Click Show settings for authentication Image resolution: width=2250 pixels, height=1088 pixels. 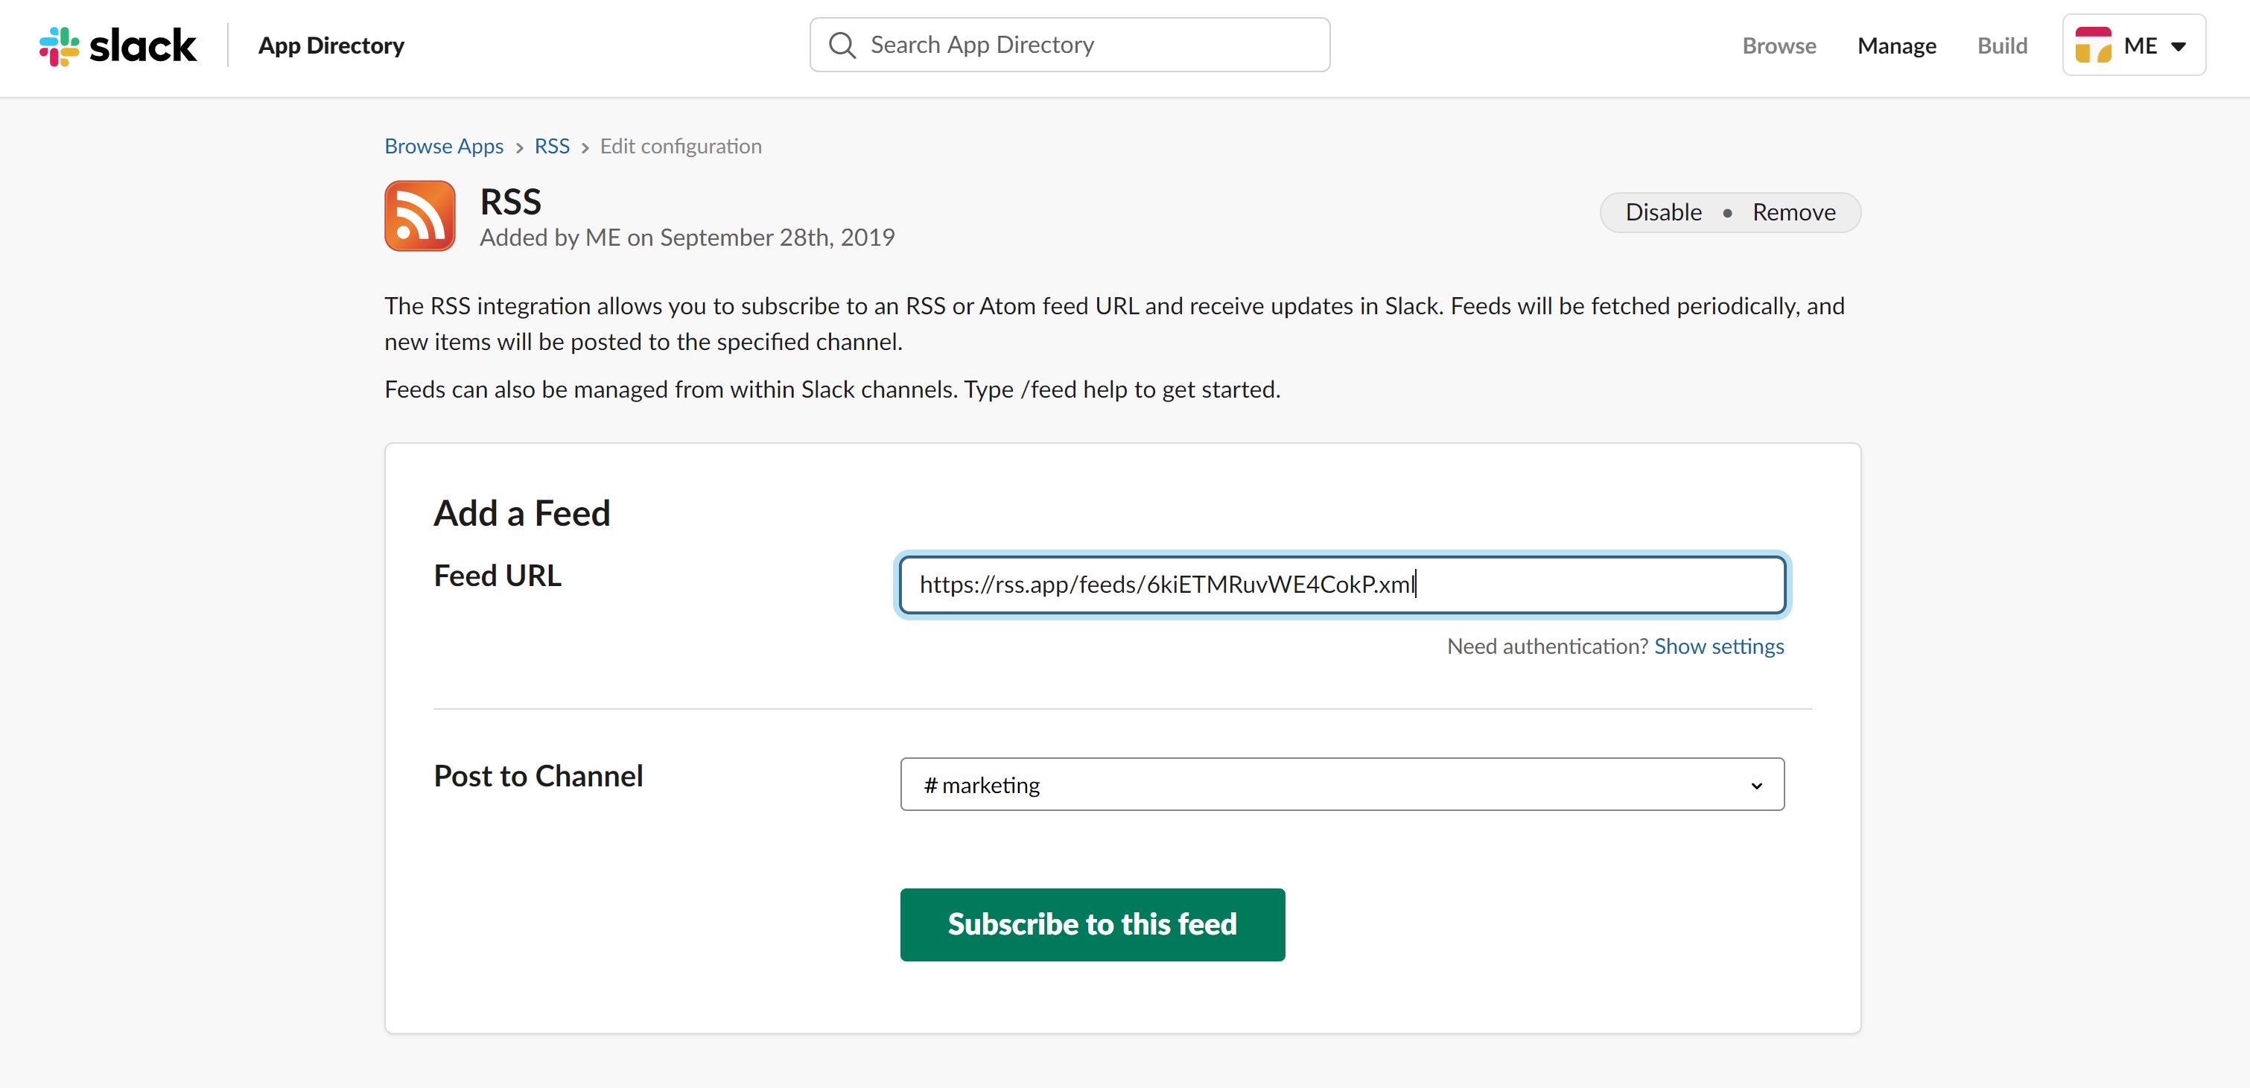click(1719, 646)
